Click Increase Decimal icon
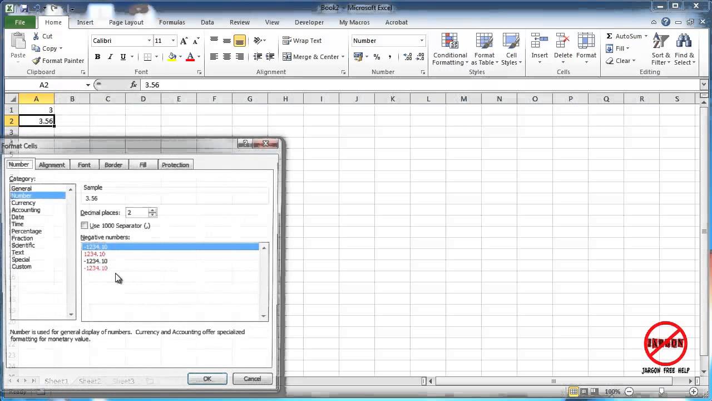The height and width of the screenshot is (401, 712). point(407,57)
